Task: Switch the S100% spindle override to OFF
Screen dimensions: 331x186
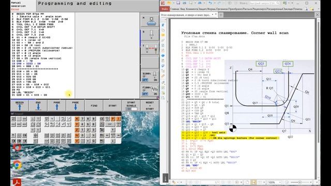Action: pyautogui.click(x=145, y=80)
